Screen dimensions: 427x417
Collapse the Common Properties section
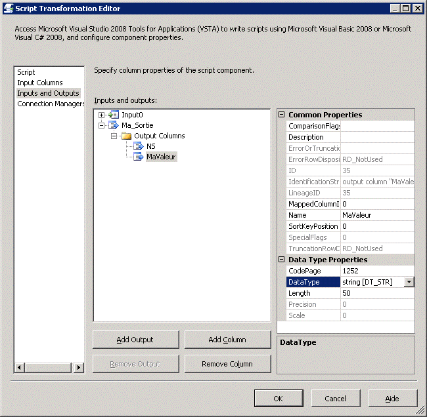282,115
